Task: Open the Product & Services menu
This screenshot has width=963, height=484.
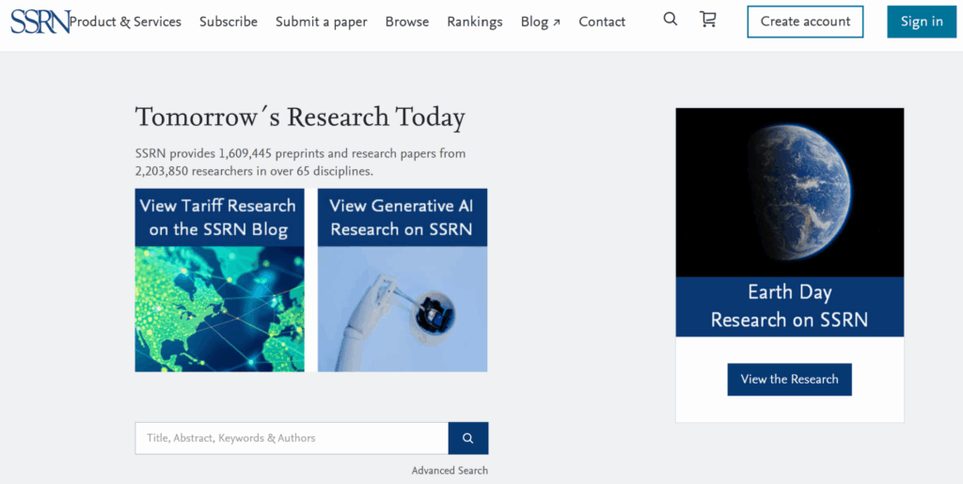Action: [125, 22]
